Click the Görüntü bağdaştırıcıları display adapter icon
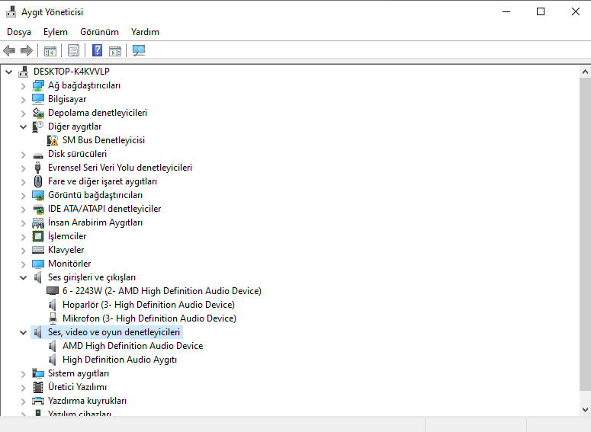Screen dimensions: 591x432 pyautogui.click(x=38, y=196)
